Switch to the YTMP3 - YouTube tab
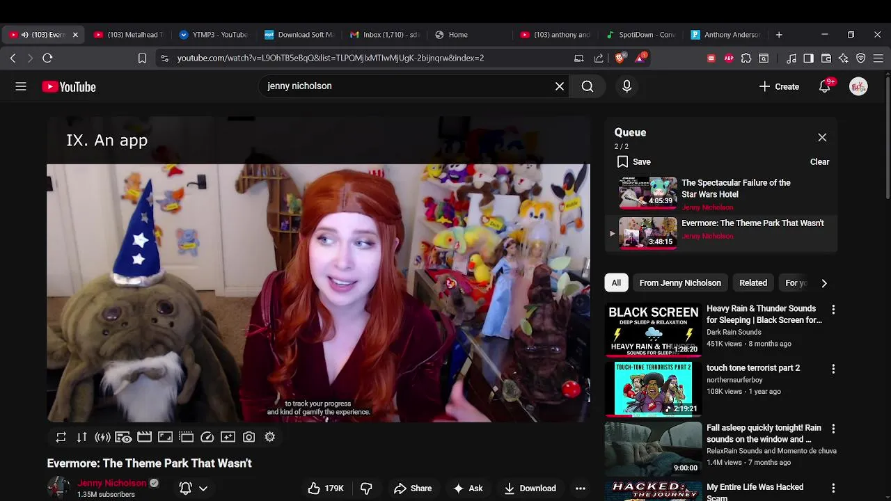The width and height of the screenshot is (891, 501). pos(213,35)
